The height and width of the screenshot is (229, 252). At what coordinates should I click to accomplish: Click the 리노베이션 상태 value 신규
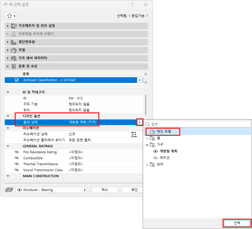(72, 134)
